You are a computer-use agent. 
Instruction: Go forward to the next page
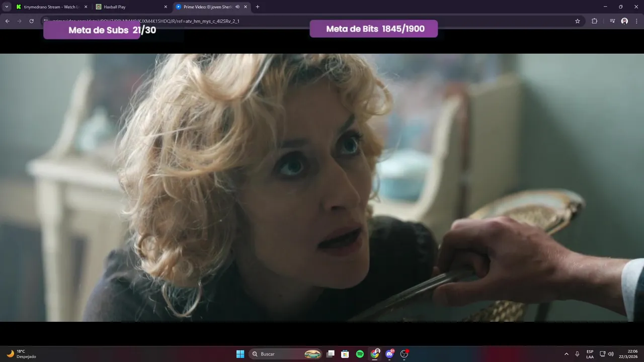click(x=20, y=21)
